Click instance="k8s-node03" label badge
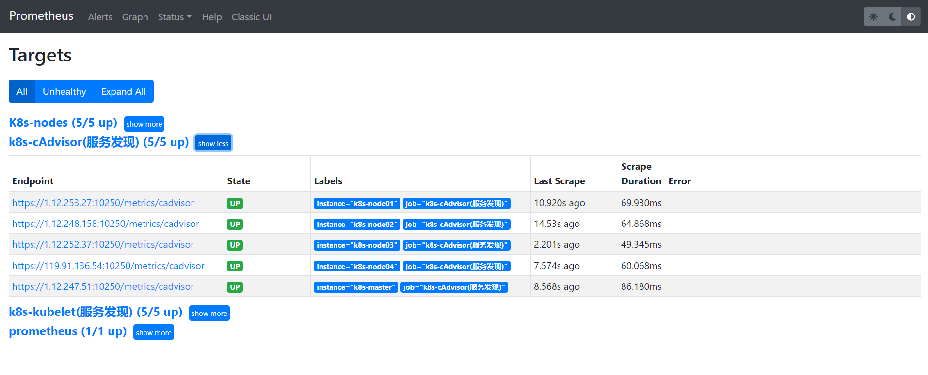 point(357,245)
